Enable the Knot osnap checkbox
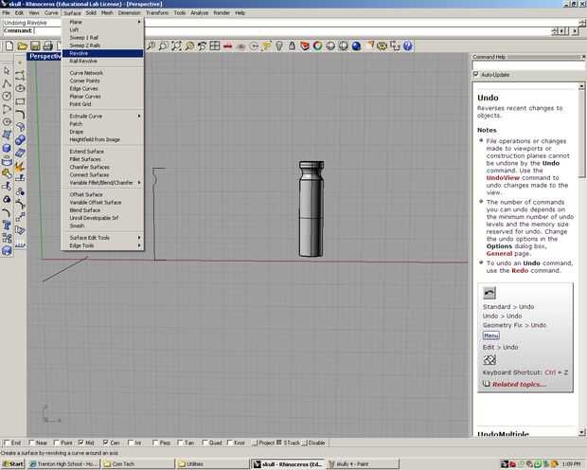Screen dimensions: 587x470 [230, 443]
